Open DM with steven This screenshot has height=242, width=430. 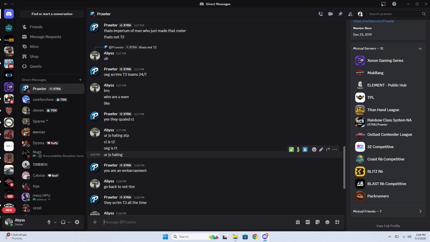tap(52, 110)
